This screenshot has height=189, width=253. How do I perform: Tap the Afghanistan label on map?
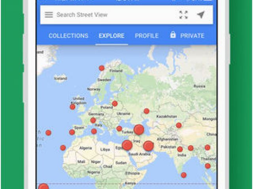point(168,139)
